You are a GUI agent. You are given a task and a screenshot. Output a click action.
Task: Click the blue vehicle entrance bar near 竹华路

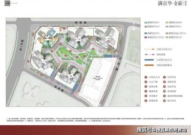(x=108, y=56)
